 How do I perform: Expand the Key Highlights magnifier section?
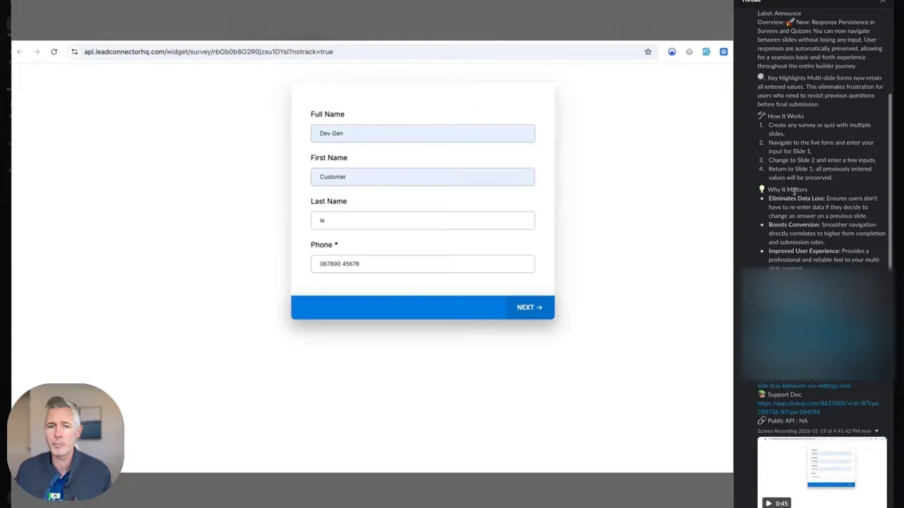coord(761,77)
